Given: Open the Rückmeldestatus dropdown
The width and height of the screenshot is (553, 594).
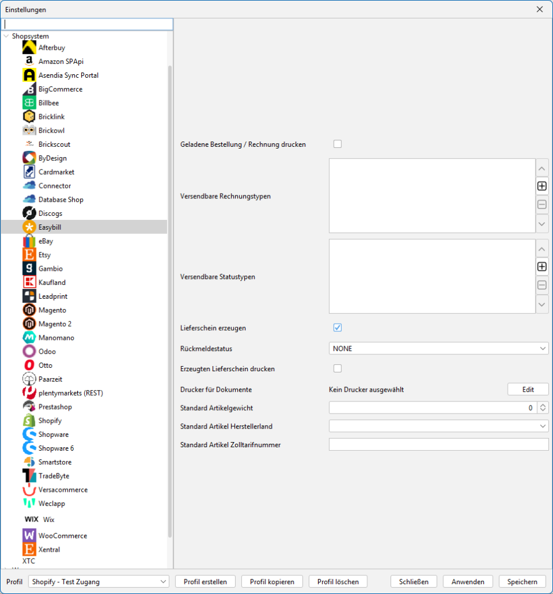Looking at the screenshot, I should click(438, 349).
